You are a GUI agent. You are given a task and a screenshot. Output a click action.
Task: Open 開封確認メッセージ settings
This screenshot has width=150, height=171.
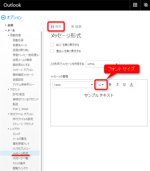coord(23,75)
